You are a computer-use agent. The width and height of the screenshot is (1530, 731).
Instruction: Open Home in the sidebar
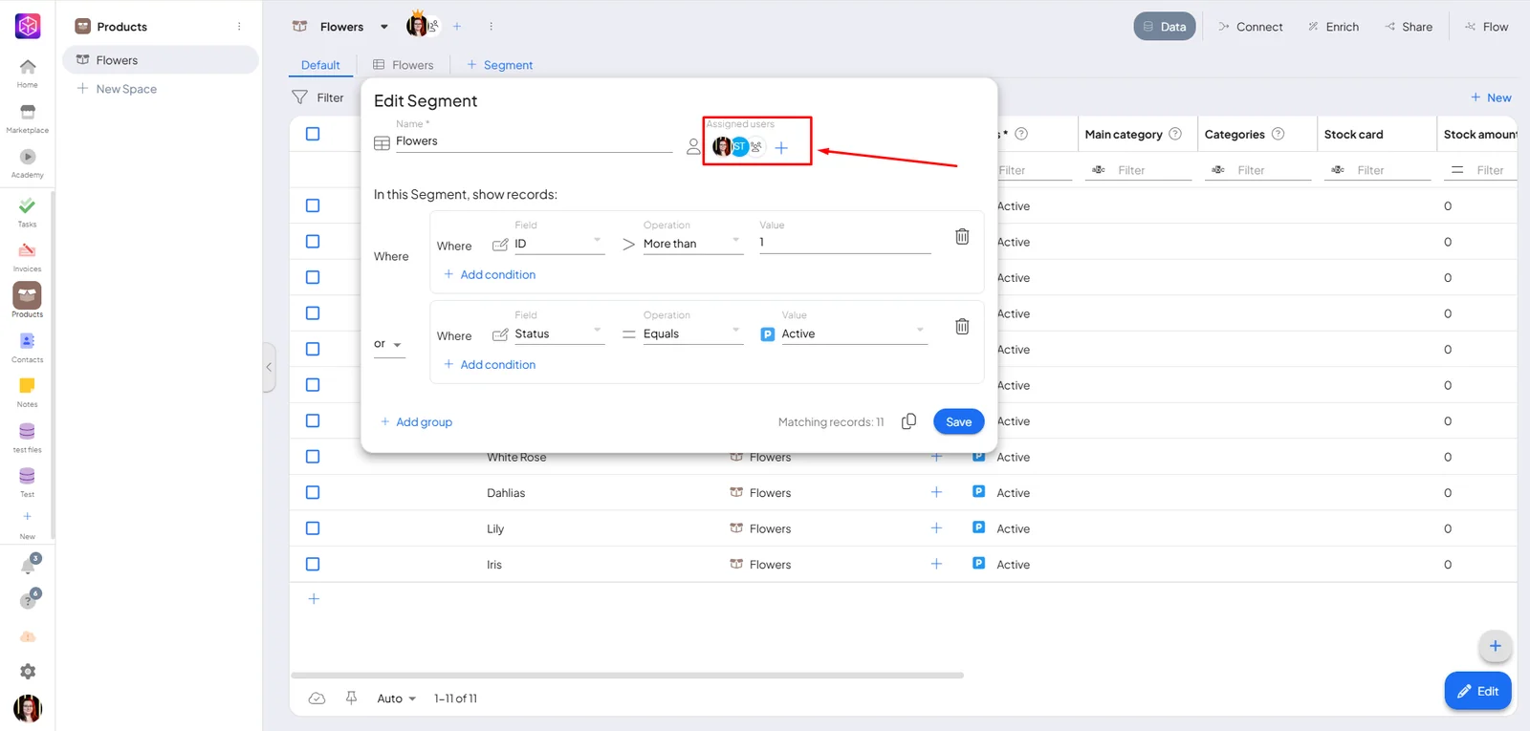click(x=28, y=73)
